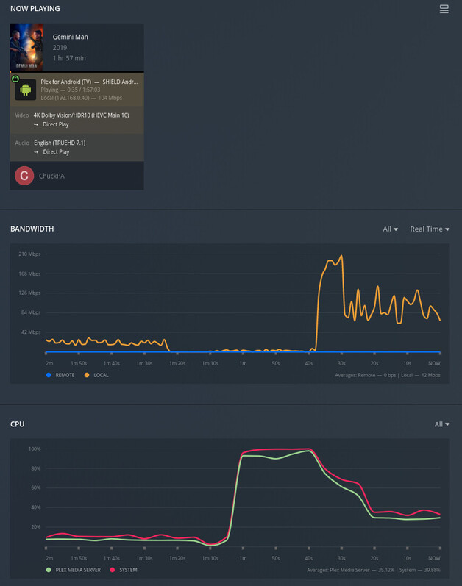Open the Real Time range dropdown
The height and width of the screenshot is (586, 462).
coord(430,229)
